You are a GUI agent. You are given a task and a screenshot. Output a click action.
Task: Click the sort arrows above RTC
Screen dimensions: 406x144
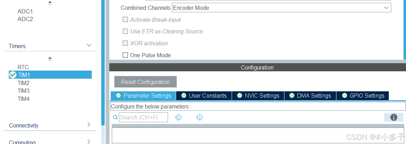coord(50,59)
